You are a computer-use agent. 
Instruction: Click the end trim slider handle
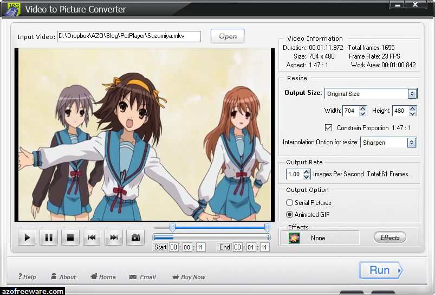(268, 227)
